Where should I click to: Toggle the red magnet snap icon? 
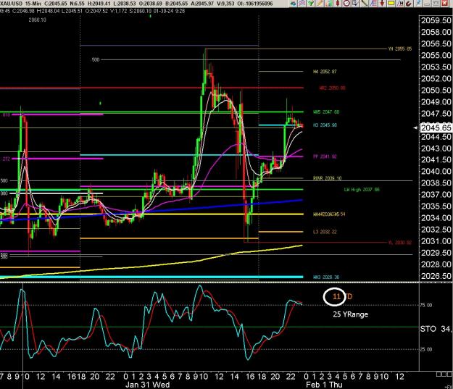pyautogui.click(x=409, y=3)
